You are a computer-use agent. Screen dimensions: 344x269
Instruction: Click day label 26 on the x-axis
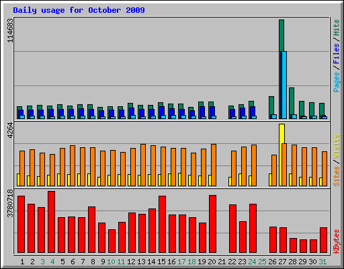coord(272,262)
